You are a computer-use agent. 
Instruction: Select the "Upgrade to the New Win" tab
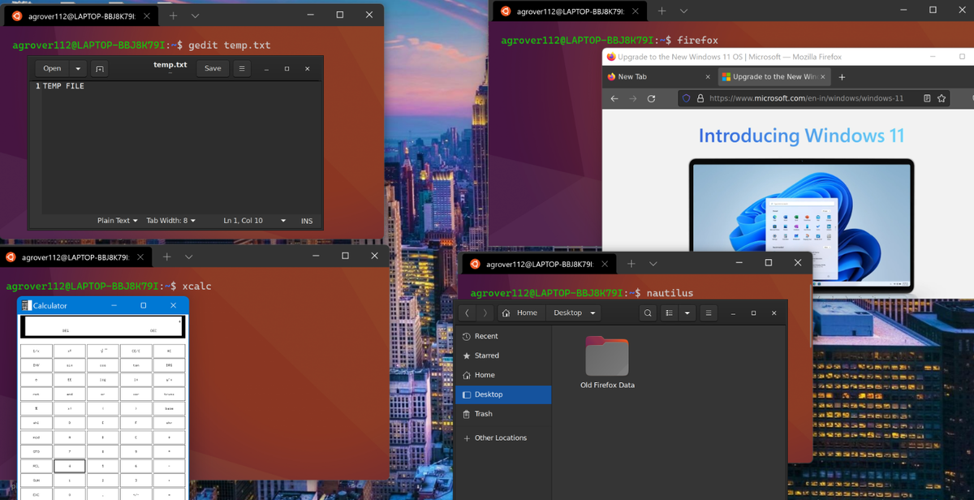pos(774,77)
